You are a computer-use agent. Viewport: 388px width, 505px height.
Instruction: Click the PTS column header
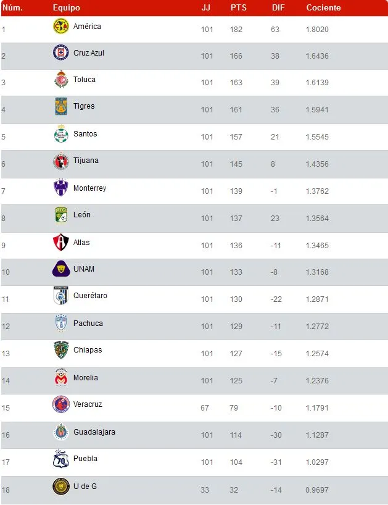pos(238,8)
